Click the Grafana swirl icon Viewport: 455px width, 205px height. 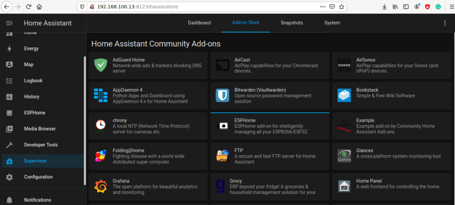[101, 186]
